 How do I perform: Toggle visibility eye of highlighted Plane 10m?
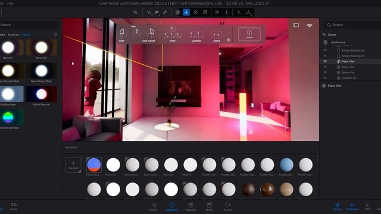click(x=325, y=61)
